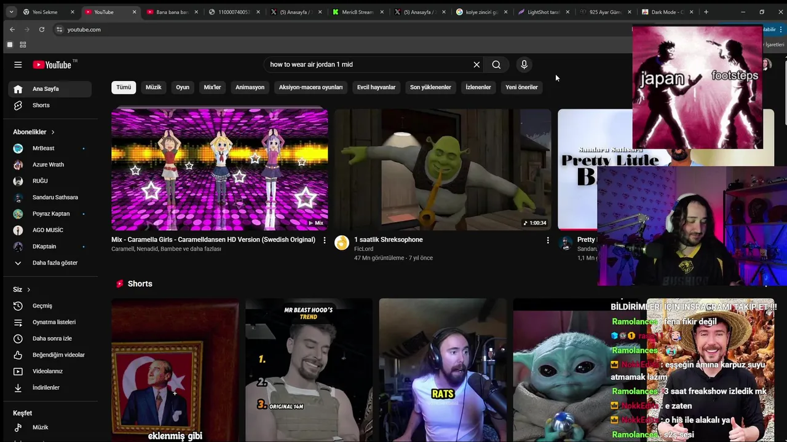
Task: Open Videolarınız
Action: coord(50,371)
